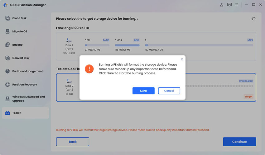265x155 pixels.
Task: Click the Partition Management pie icon
Action: pos(7,71)
